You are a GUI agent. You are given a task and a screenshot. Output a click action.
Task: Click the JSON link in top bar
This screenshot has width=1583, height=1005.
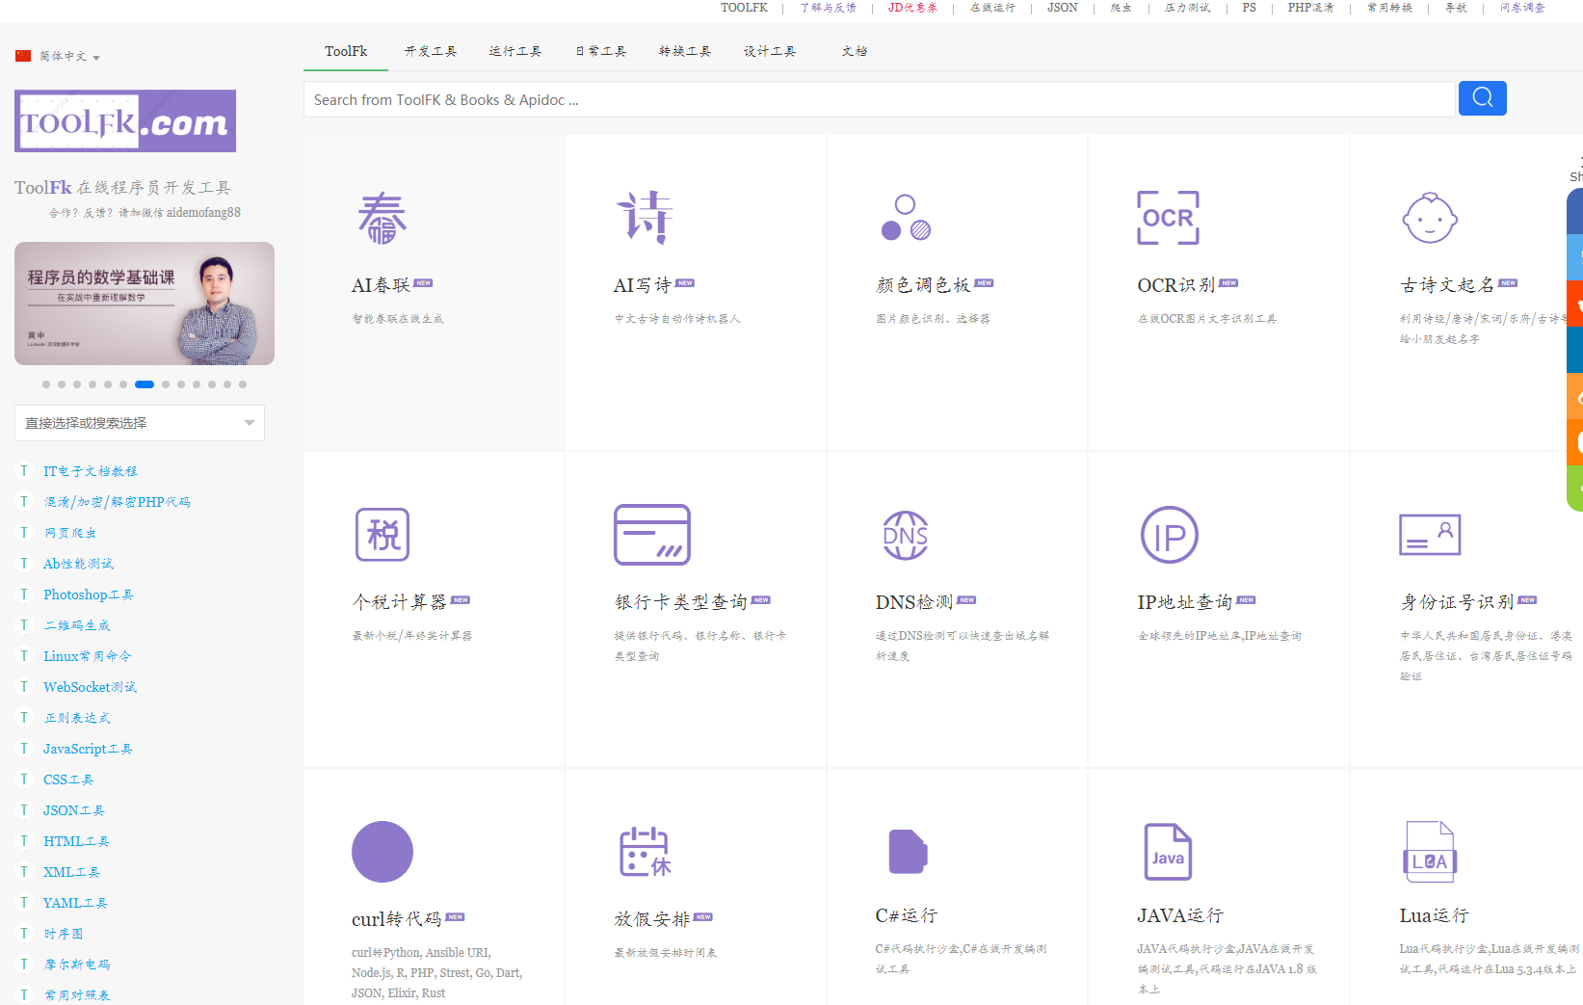(1063, 8)
